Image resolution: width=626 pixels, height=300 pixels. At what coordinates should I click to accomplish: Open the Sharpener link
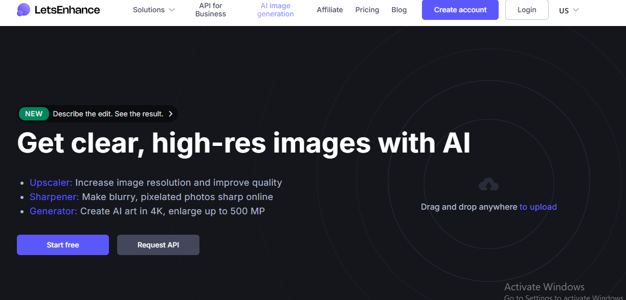pyautogui.click(x=54, y=197)
